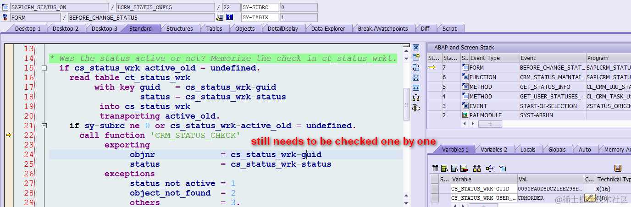Viewport: 631px width, 207px height.
Task: Click the breakpoint margin at line 22
Action: 8,135
